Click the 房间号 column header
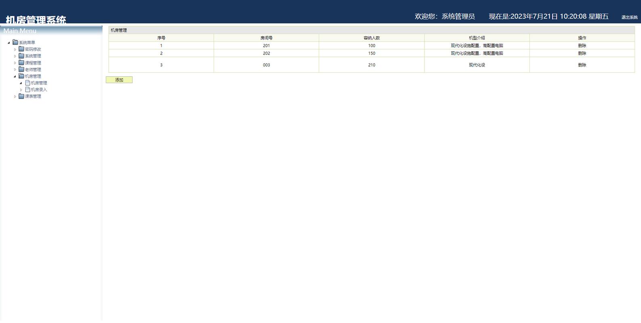This screenshot has width=641, height=323. click(x=266, y=38)
